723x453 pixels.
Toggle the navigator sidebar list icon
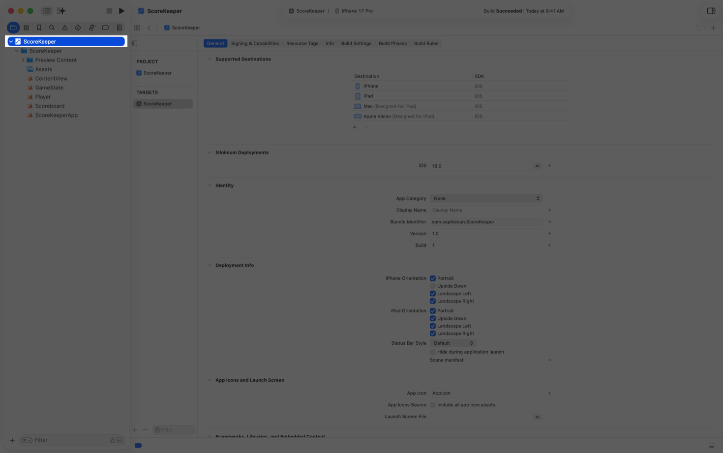[x=47, y=11]
